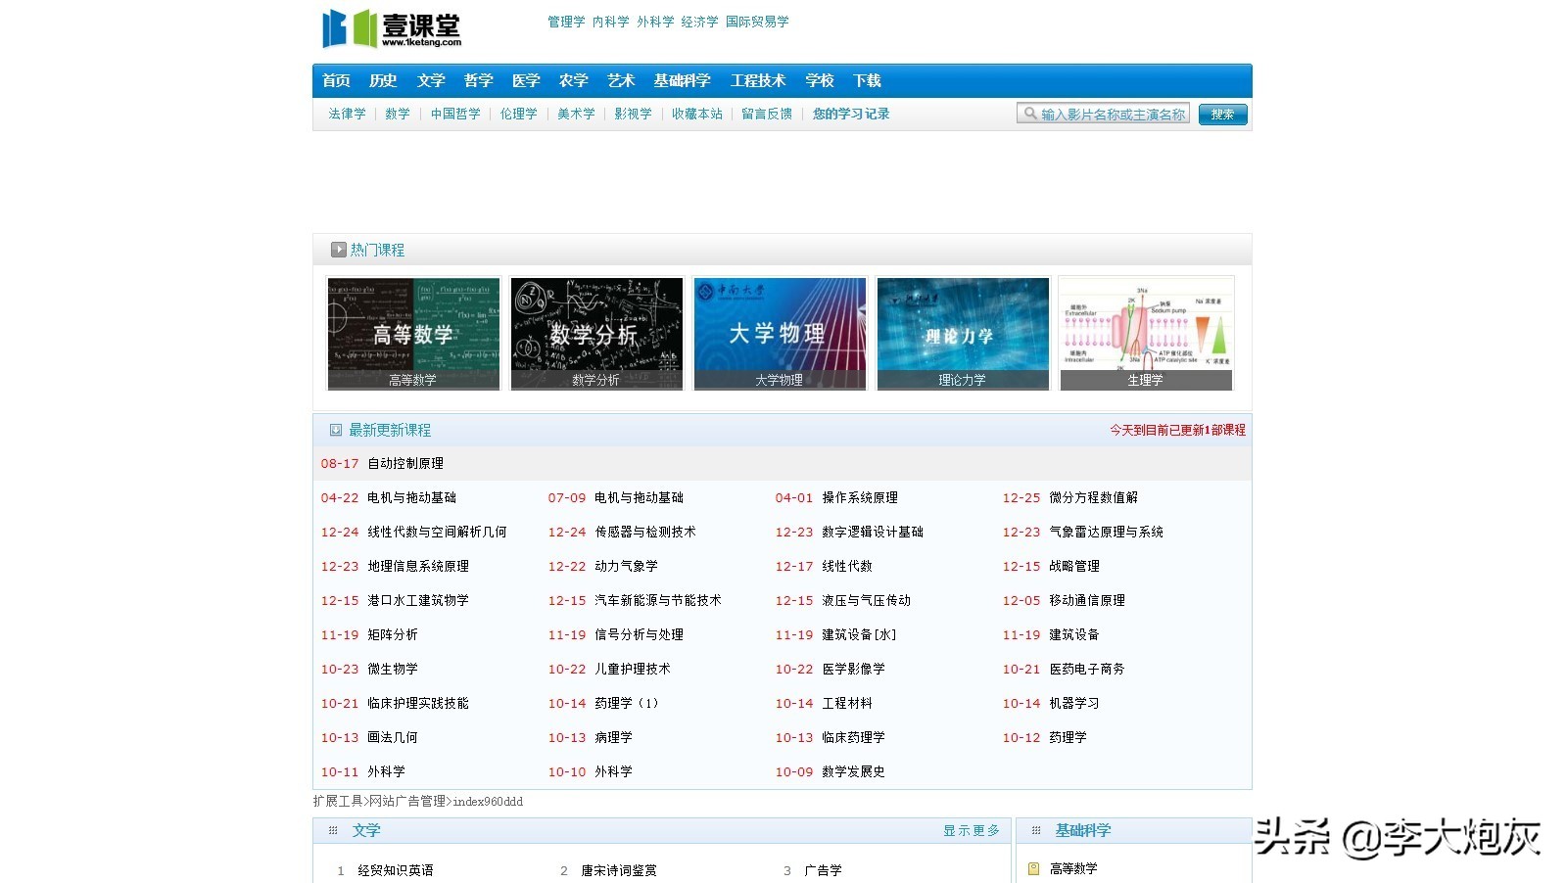Switch to the 基础科学 navigation tab
The image size is (1567, 883).
tap(684, 80)
